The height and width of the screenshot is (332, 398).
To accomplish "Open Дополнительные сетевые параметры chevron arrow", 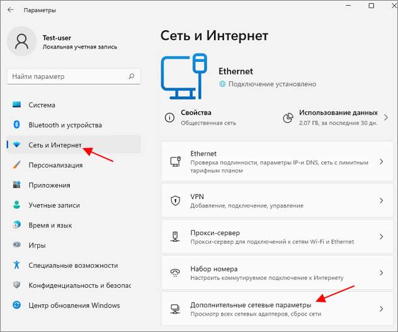I will pyautogui.click(x=381, y=309).
